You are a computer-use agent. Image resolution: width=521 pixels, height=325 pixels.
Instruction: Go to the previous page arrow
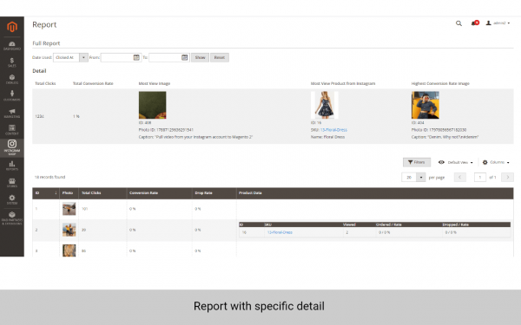[460, 178]
